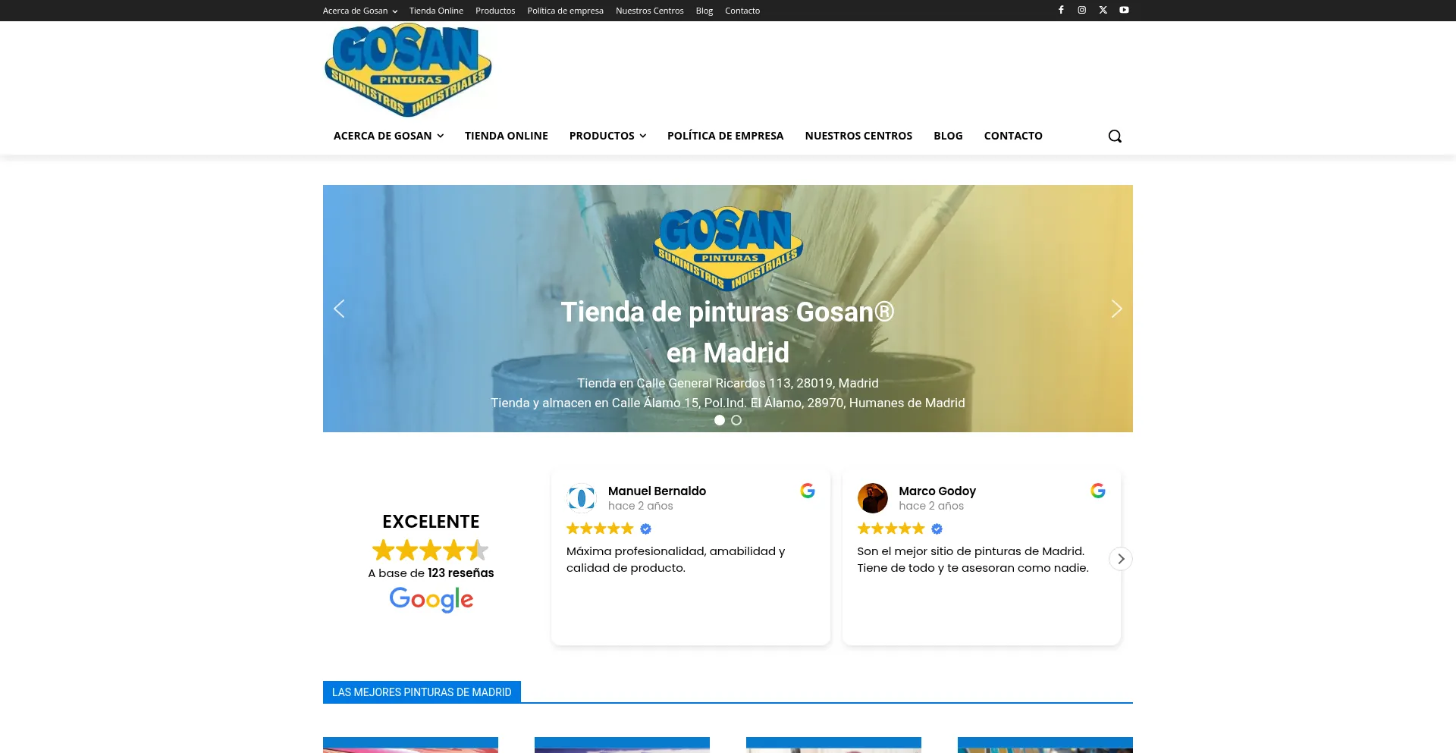Image resolution: width=1456 pixels, height=753 pixels.
Task: Click Marco Godoy reviewer name
Action: [937, 491]
